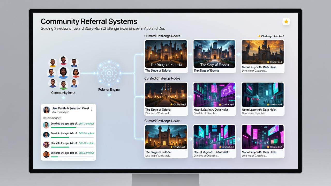
Task: Click the gold star favorite button beside the title
Action: tap(286, 22)
